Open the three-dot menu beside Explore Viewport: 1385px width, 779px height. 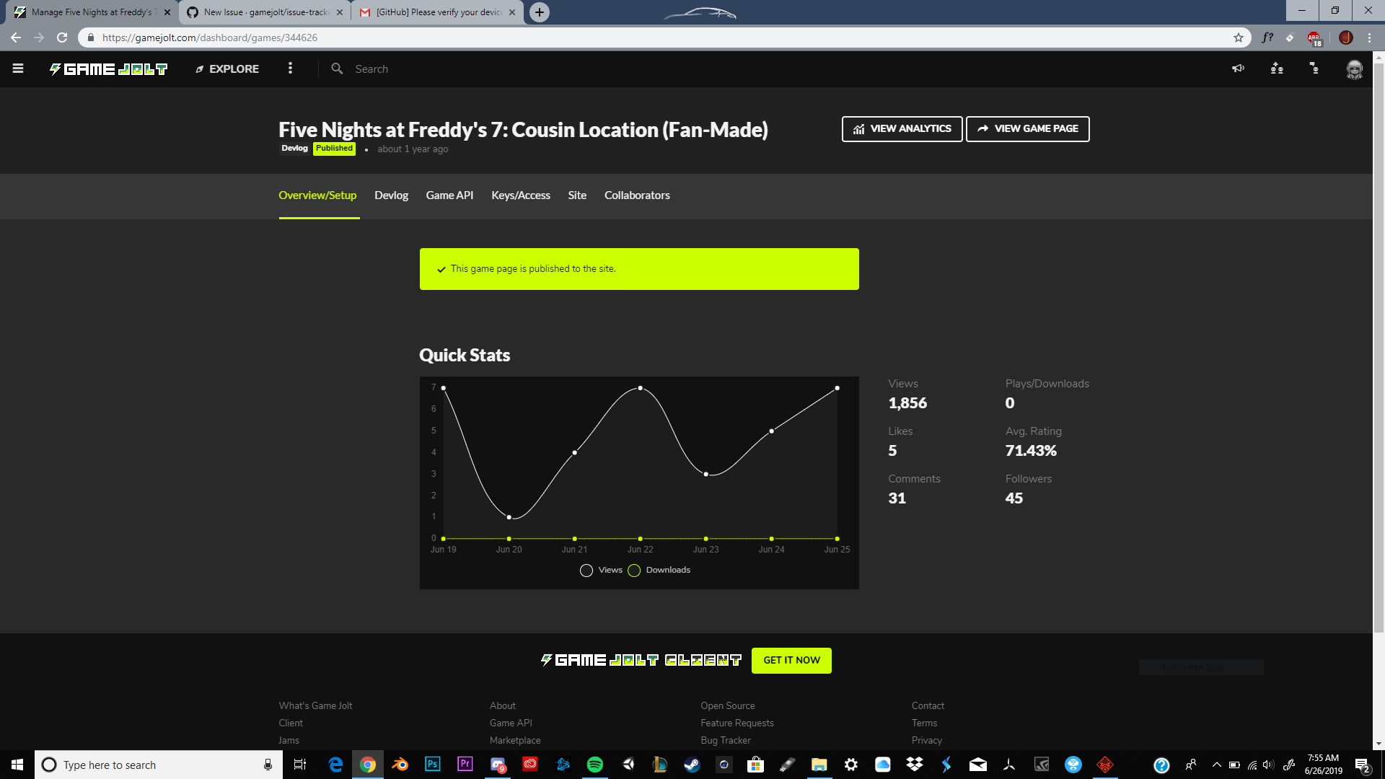(291, 68)
